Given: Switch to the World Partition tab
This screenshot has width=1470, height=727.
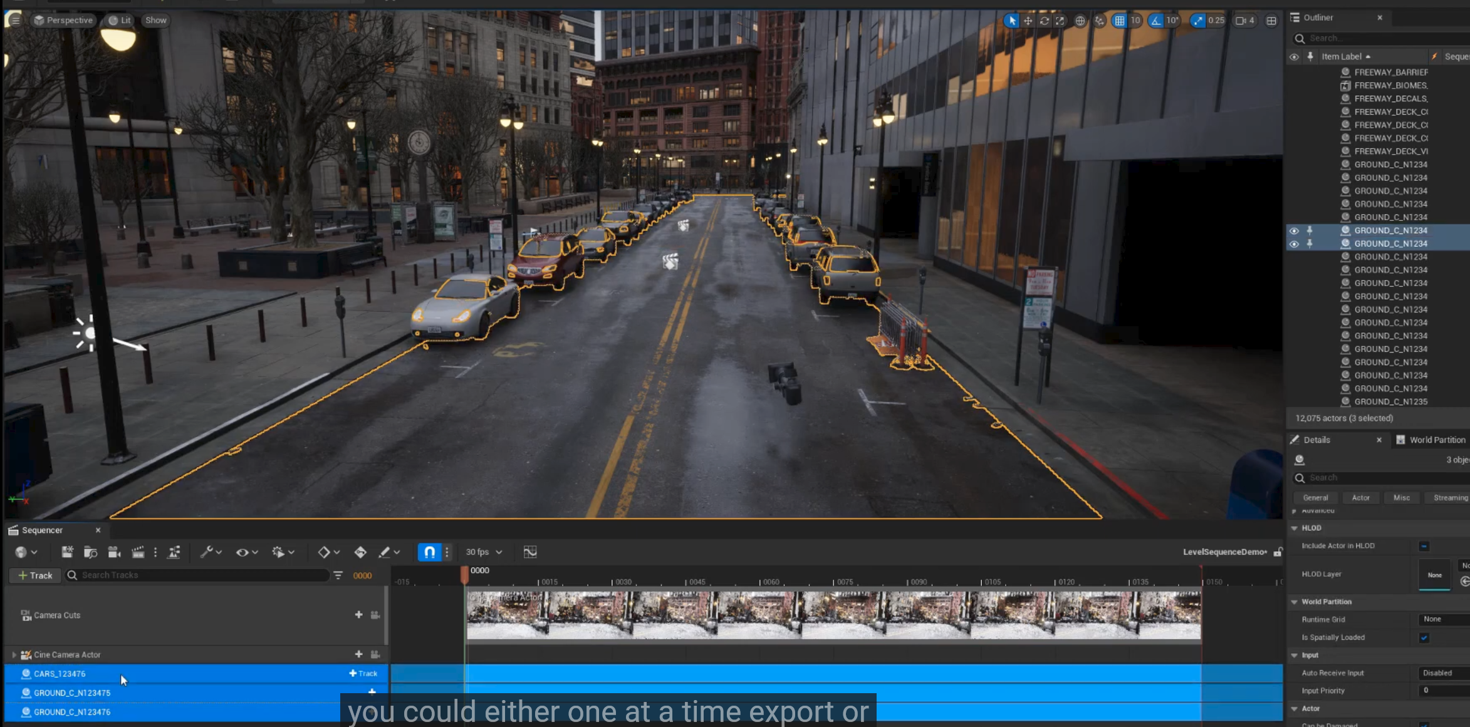Looking at the screenshot, I should tap(1436, 440).
